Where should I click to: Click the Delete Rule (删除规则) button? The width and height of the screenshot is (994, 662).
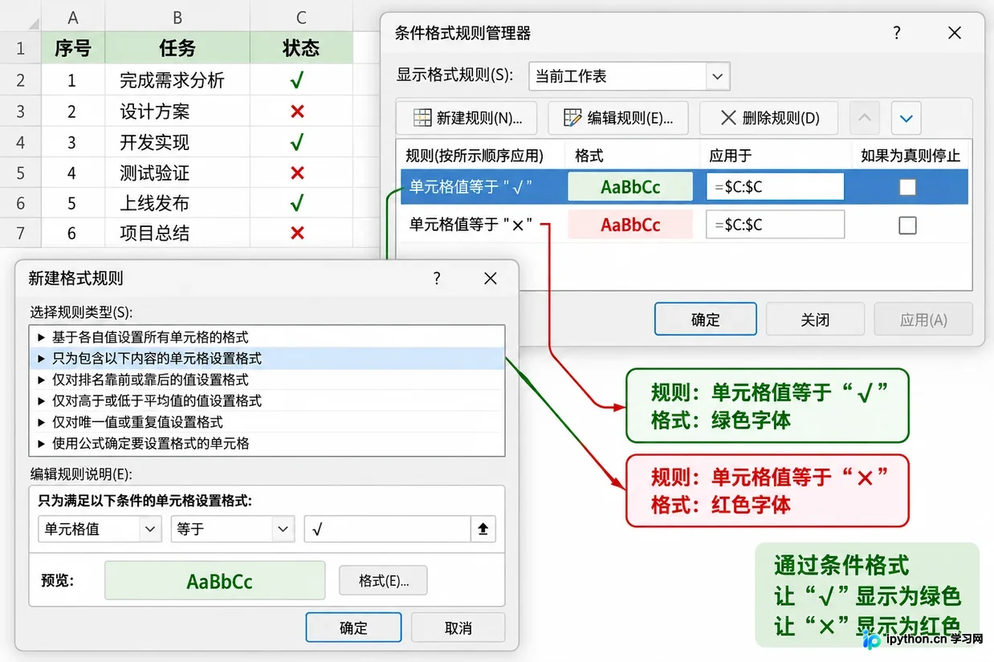coord(769,118)
